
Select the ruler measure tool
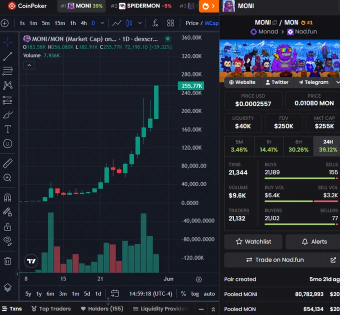(8, 163)
